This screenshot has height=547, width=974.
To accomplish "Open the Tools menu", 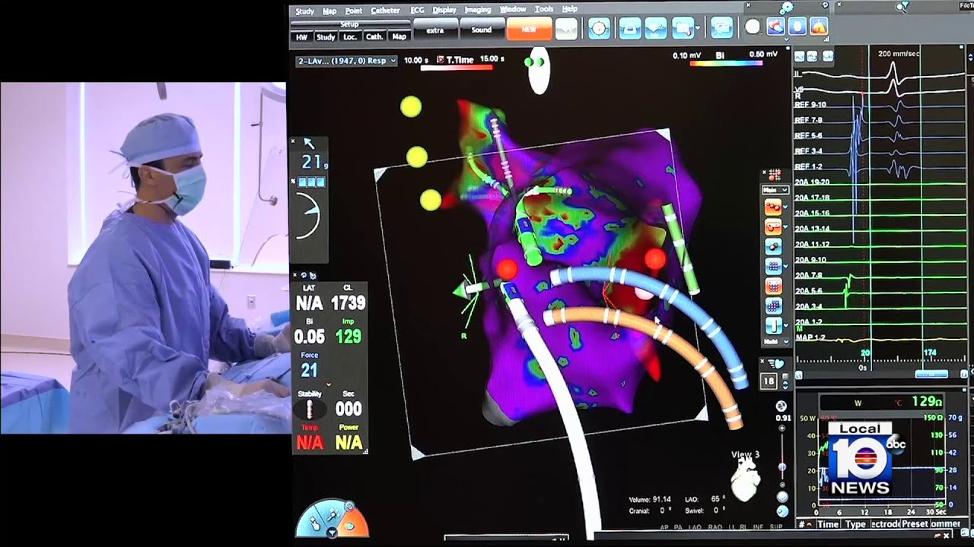I will tap(544, 10).
